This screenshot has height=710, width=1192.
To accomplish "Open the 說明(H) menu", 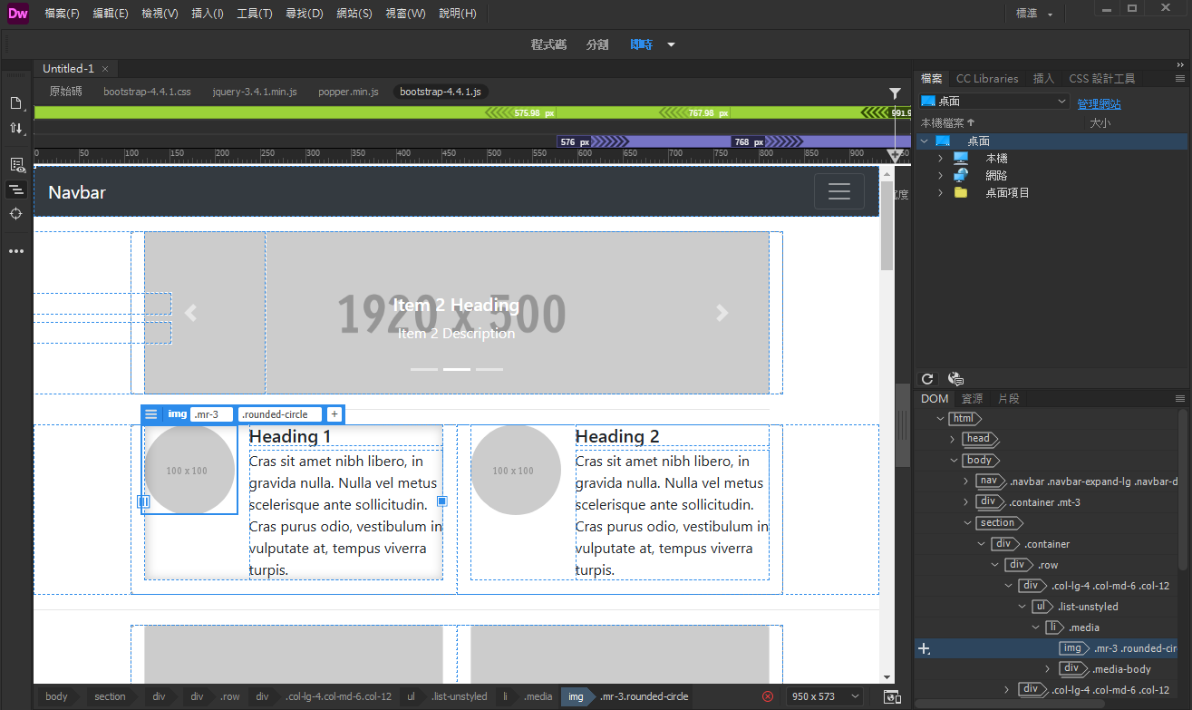I will 458,14.
